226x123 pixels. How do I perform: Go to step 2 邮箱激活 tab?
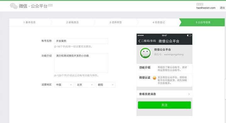point(72,22)
